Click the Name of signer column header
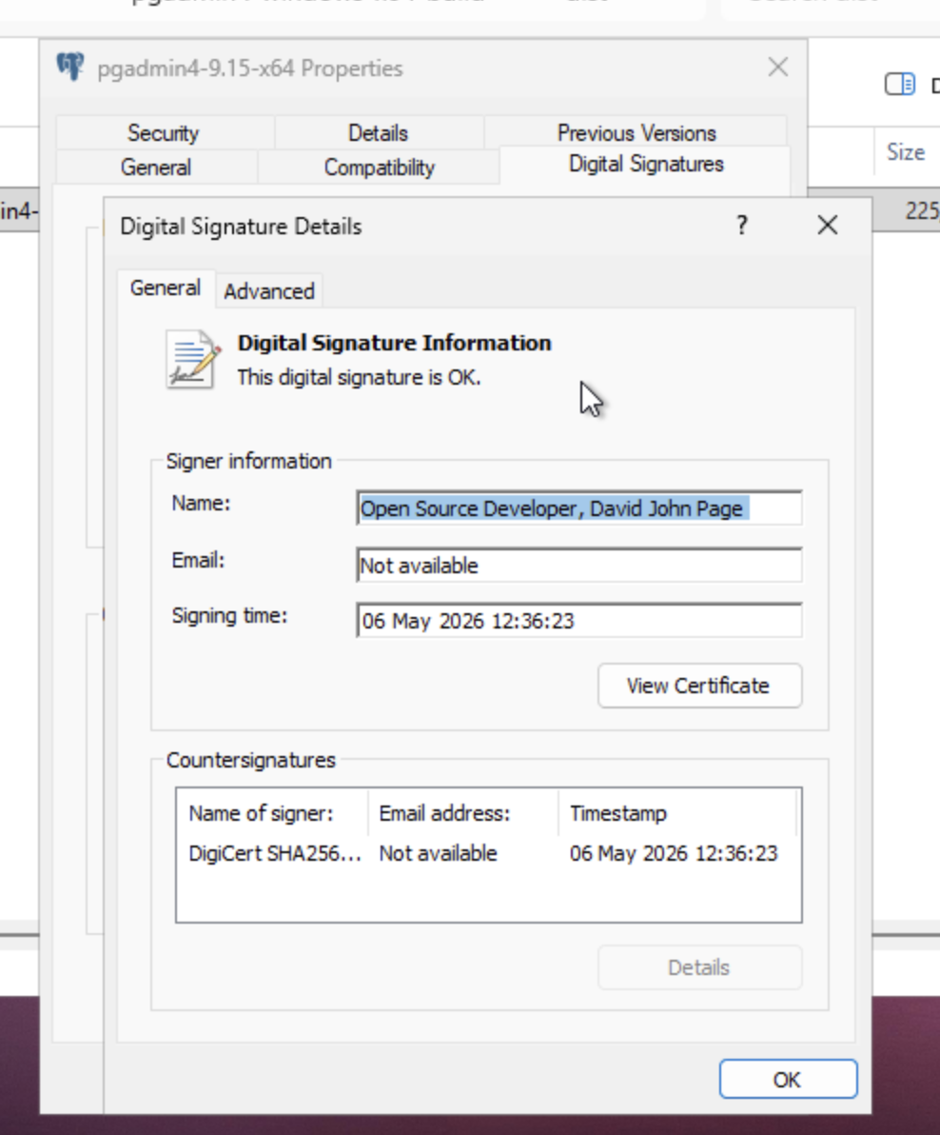This screenshot has height=1135, width=940. tap(272, 813)
